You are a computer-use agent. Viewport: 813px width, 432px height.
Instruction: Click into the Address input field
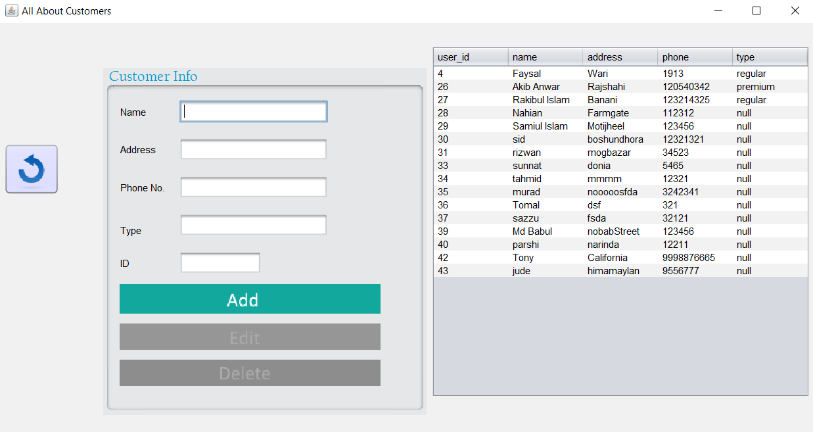point(253,149)
